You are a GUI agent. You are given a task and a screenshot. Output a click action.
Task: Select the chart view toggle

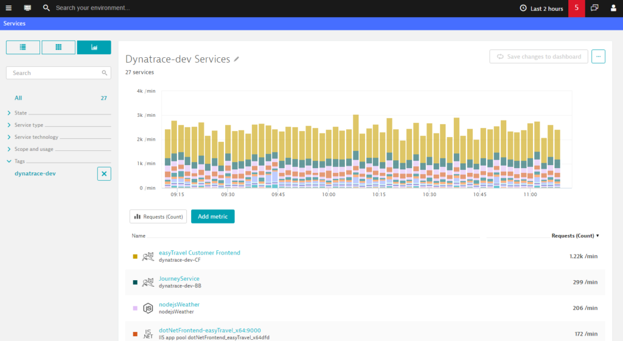[94, 47]
